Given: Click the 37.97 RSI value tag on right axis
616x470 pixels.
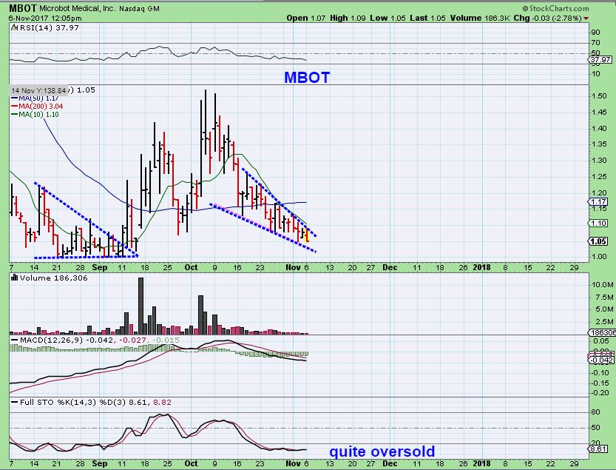Looking at the screenshot, I should click(x=600, y=60).
